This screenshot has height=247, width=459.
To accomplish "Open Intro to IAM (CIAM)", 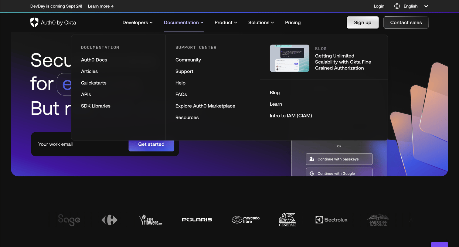I will coord(291,116).
